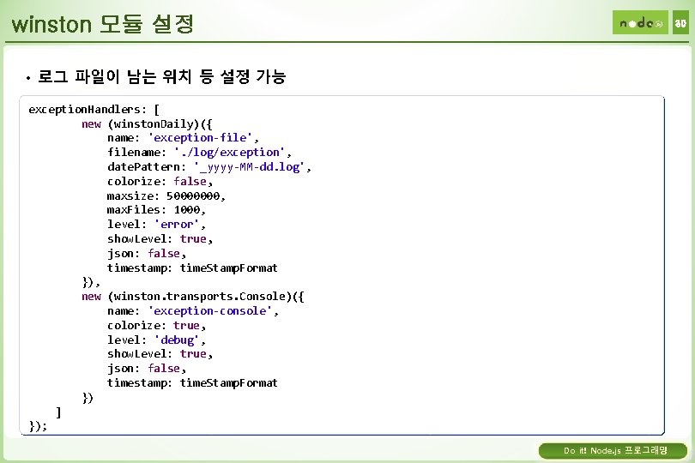
Task: Click the 'maxFiles: 1000' line
Action: (156, 209)
